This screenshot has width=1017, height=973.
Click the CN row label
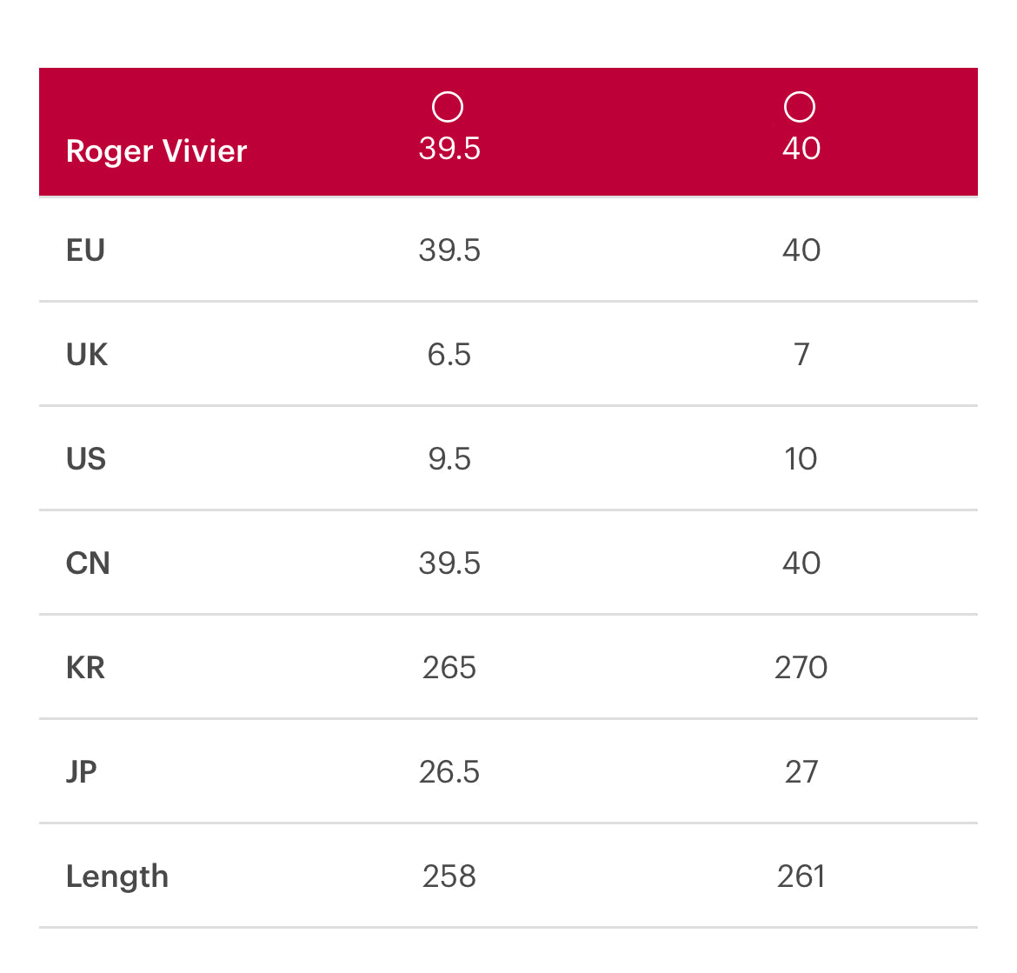point(88,563)
